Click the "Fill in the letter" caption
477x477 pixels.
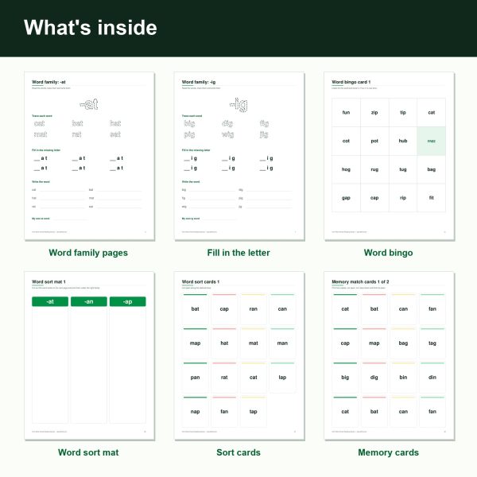[x=238, y=253]
